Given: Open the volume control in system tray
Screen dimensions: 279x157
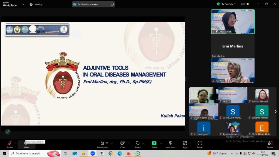Looking at the screenshot, I should click(x=254, y=153).
